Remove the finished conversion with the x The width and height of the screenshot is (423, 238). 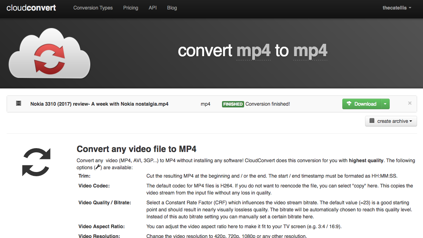point(410,103)
